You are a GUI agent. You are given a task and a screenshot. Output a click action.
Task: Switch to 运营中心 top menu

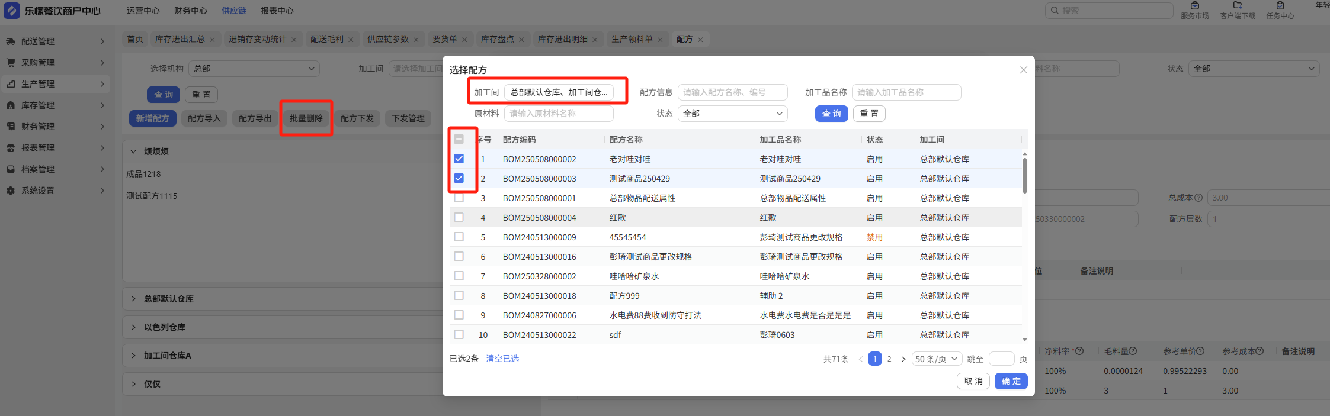pos(143,11)
